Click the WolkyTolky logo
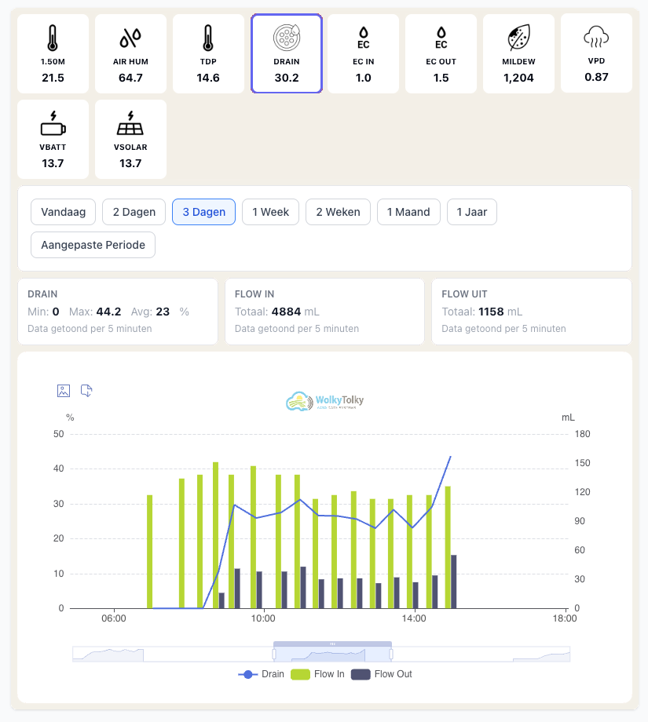 pyautogui.click(x=325, y=401)
